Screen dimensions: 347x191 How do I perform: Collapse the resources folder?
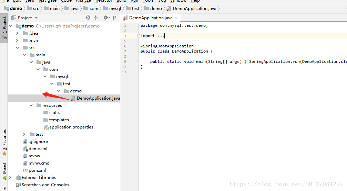(x=31, y=105)
